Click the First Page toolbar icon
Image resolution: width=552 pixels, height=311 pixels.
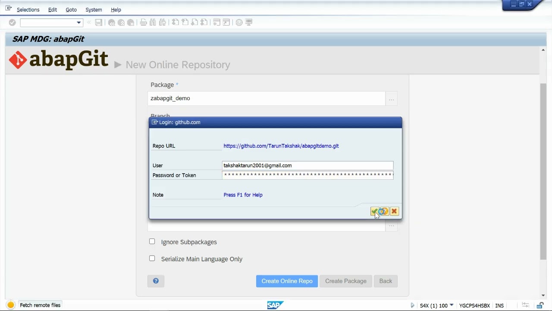tap(175, 22)
